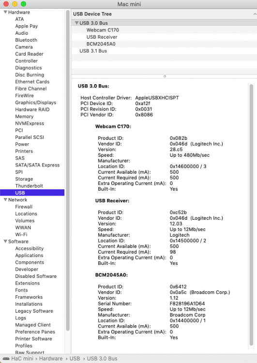Select Controller in the sidebar
This screenshot has height=363, width=257.
tap(27, 61)
